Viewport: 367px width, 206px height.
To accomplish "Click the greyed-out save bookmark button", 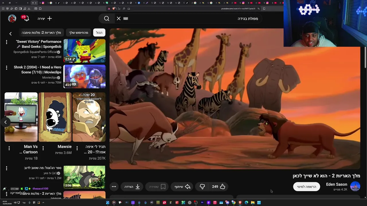I will tap(157, 187).
